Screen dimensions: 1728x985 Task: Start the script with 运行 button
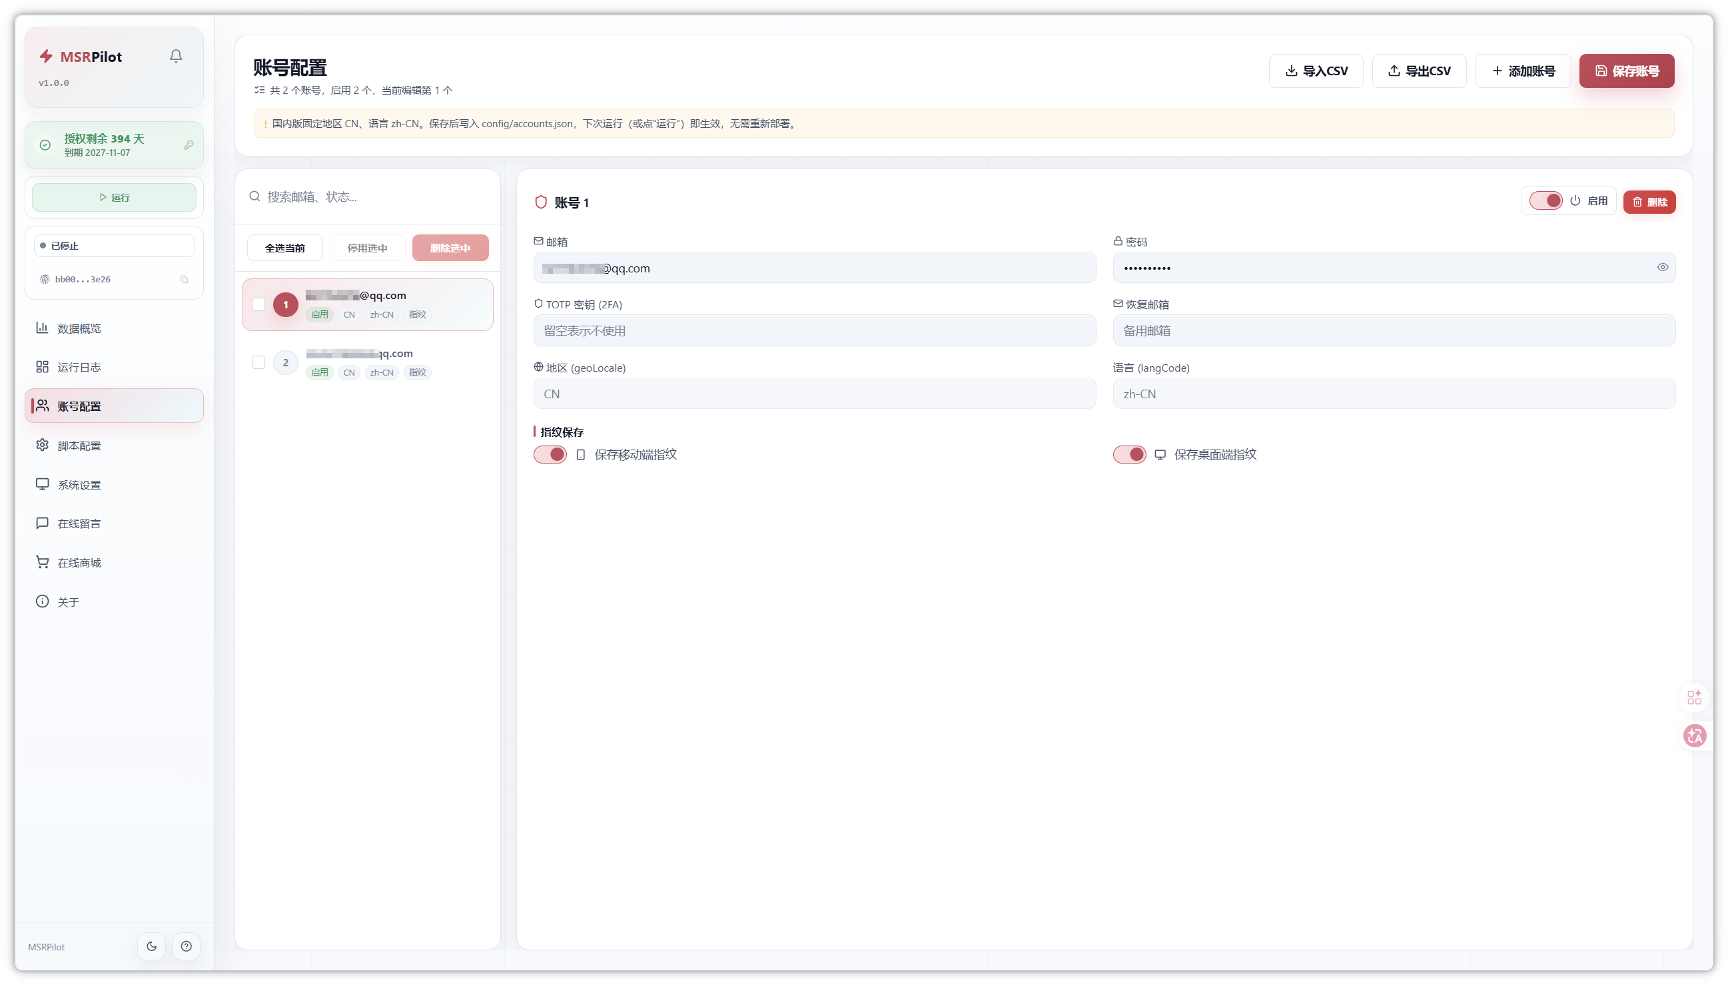[114, 198]
